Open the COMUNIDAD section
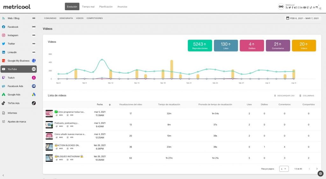The width and height of the screenshot is (326, 179). [x=50, y=18]
